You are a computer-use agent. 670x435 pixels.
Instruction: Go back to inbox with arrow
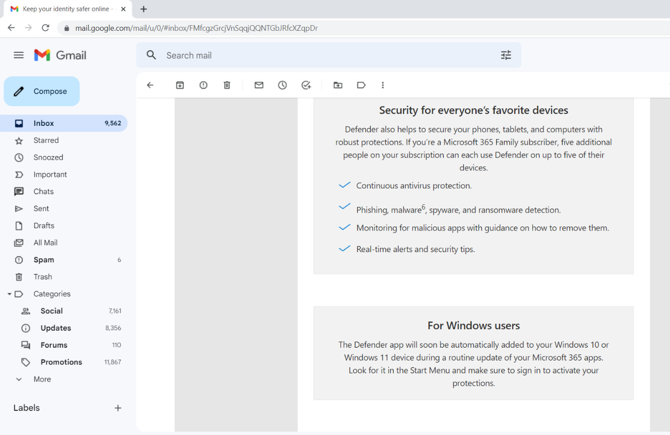[150, 85]
